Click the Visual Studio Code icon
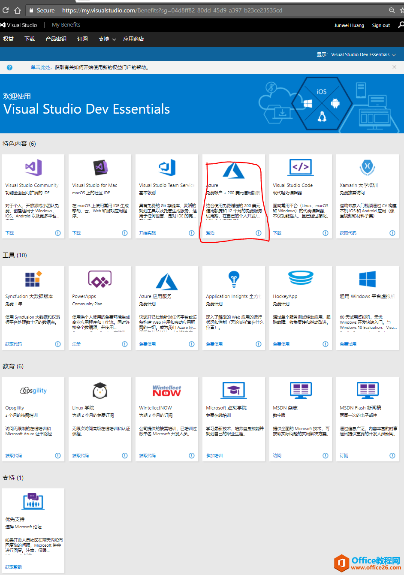Viewport: 404px width, 575px height. [x=301, y=167]
